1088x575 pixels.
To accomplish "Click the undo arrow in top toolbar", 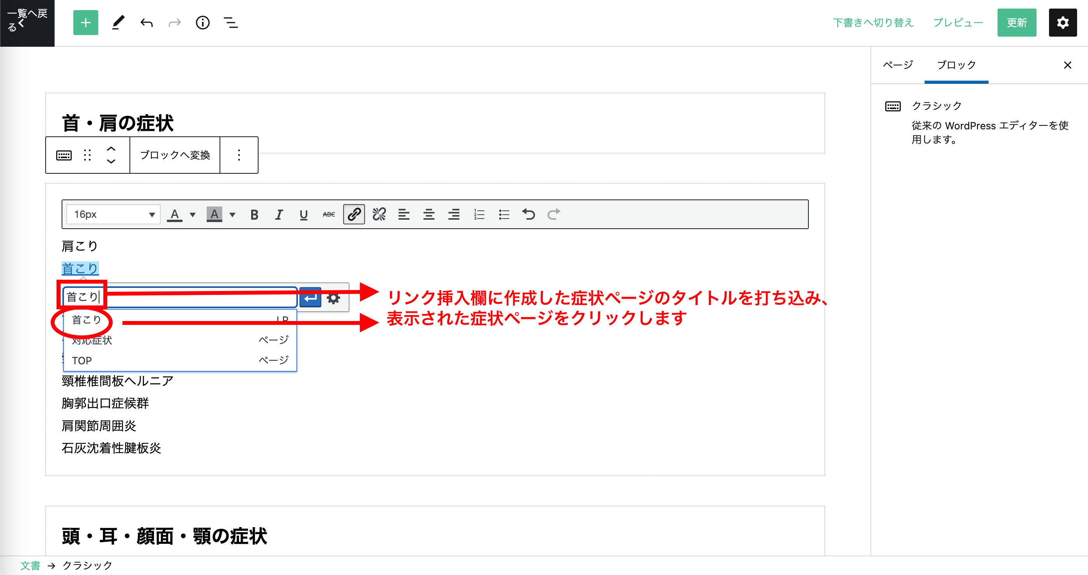I will pyautogui.click(x=146, y=23).
